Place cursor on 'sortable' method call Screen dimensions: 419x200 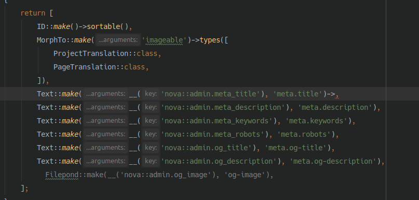pyautogui.click(x=104, y=26)
